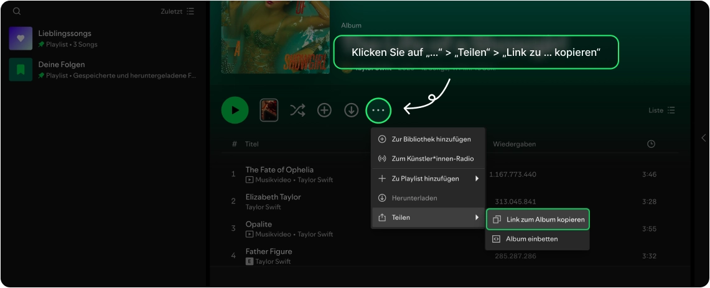Click the 3:28 duration value

click(649, 202)
